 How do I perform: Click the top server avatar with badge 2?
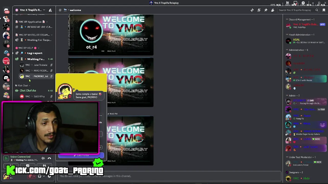[6, 18]
